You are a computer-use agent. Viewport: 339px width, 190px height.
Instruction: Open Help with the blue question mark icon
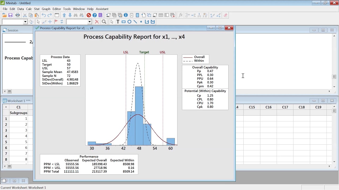click(x=95, y=15)
